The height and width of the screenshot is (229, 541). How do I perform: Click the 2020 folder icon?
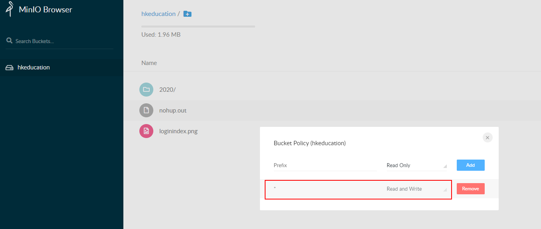click(146, 89)
